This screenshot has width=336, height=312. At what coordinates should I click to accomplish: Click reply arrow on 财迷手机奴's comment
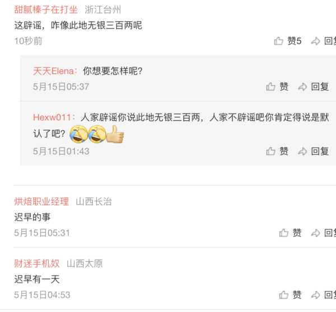pyautogui.click(x=315, y=295)
